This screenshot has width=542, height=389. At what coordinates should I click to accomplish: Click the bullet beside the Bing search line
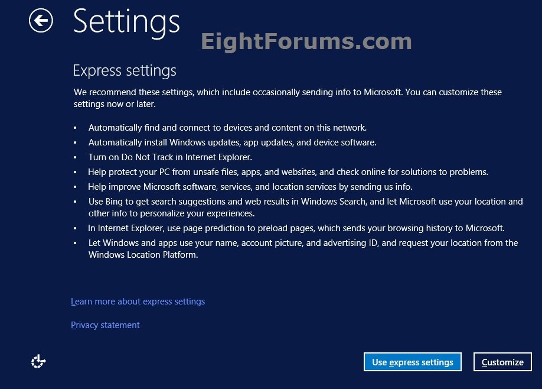[76, 202]
